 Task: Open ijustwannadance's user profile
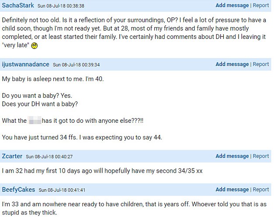click(26, 64)
